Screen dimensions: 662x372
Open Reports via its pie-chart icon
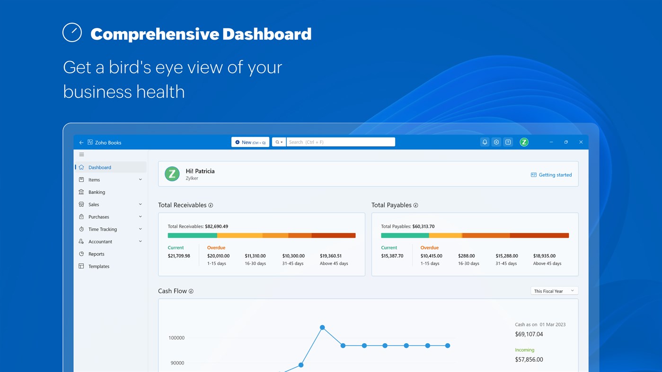coord(81,254)
